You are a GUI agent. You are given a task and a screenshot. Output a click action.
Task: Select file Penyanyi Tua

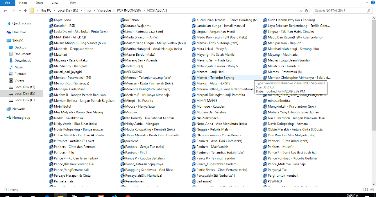278,170
